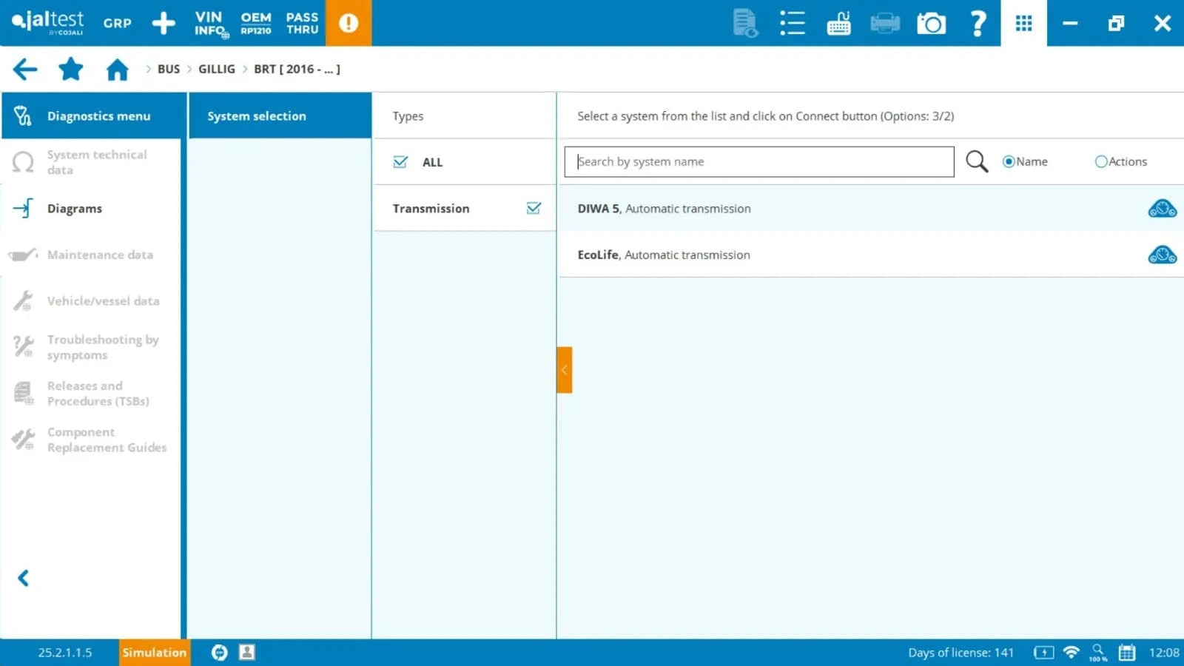The width and height of the screenshot is (1184, 666).
Task: Select EcoLife Automatic transmission
Action: (870, 255)
